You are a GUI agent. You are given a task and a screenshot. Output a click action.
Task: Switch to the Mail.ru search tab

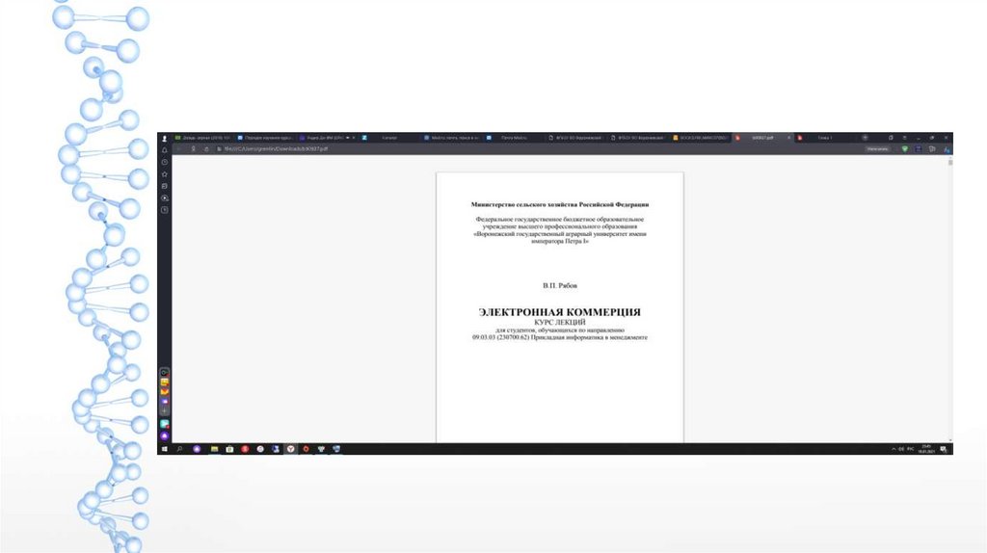[452, 138]
